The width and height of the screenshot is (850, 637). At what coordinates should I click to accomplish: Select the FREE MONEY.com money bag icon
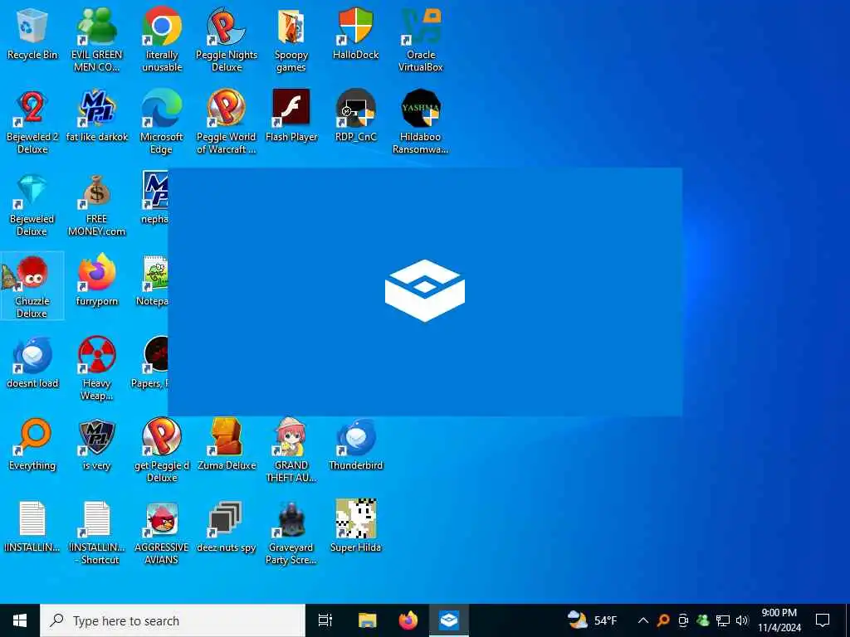pos(96,205)
